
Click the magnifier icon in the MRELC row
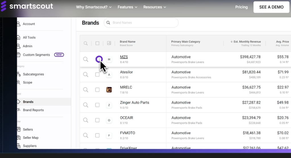coord(86,90)
